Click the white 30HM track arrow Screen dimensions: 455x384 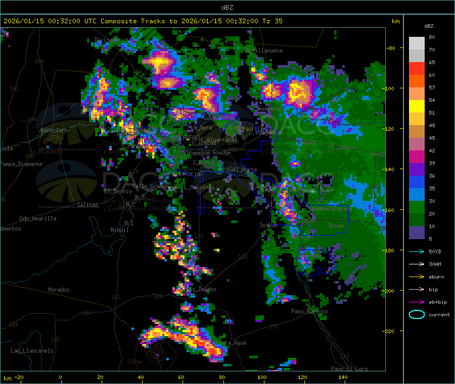[417, 264]
